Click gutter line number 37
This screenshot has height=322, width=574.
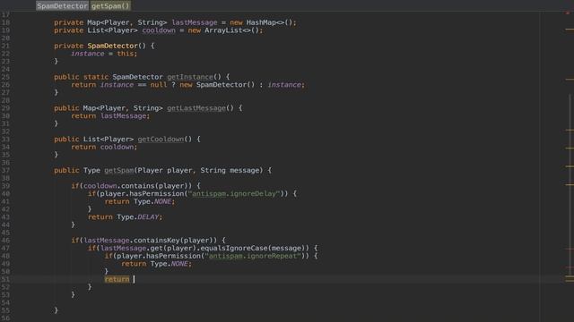click(x=5, y=170)
